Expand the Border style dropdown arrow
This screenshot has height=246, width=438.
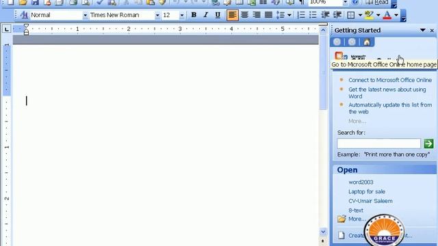[x=360, y=15]
